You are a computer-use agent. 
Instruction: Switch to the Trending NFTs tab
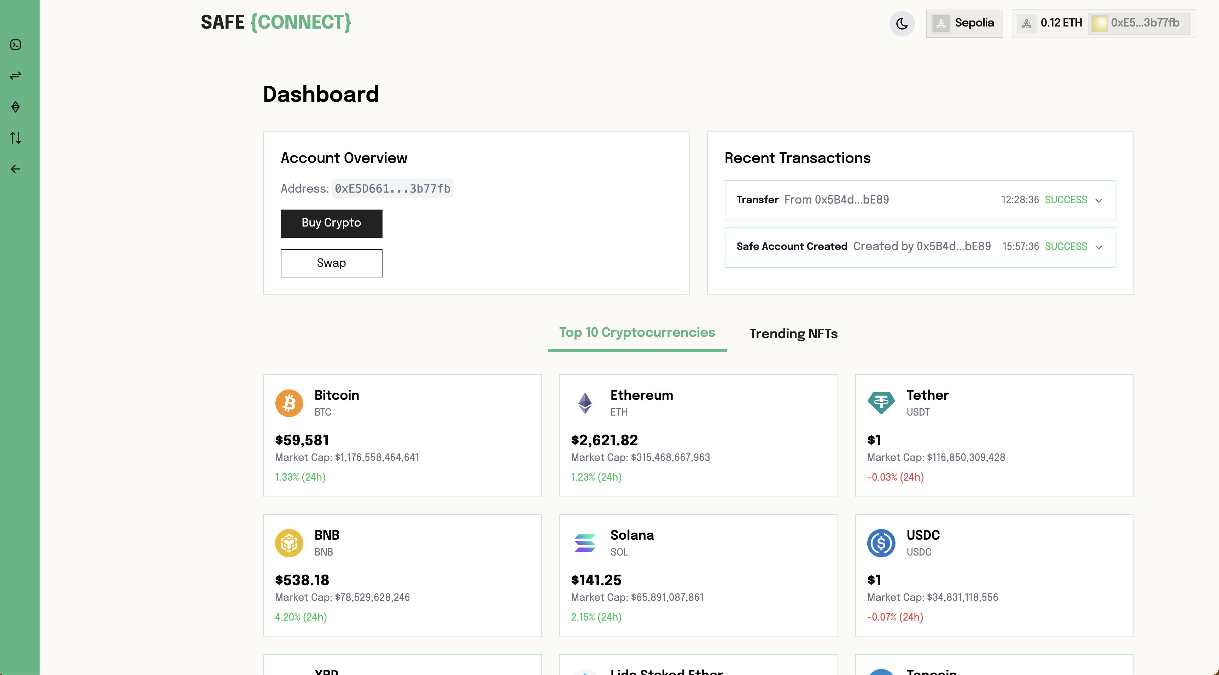point(793,334)
